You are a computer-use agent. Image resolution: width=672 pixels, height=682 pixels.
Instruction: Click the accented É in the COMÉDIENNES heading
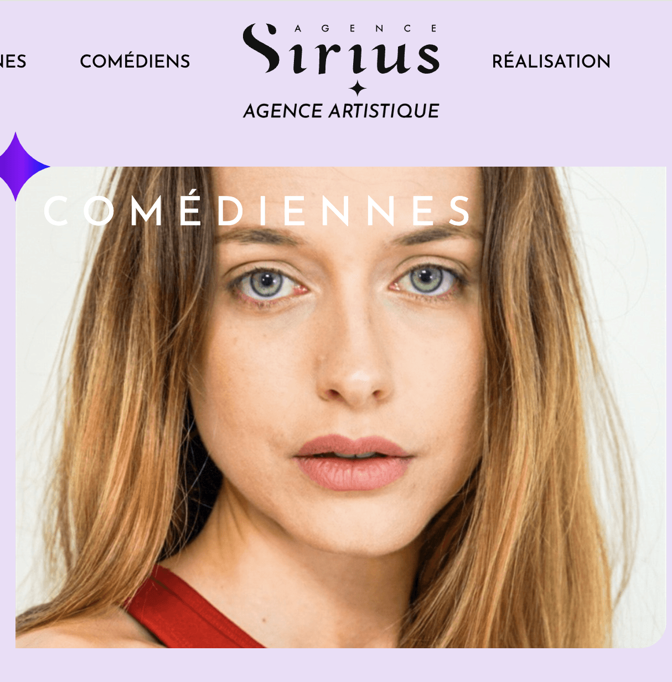[191, 208]
